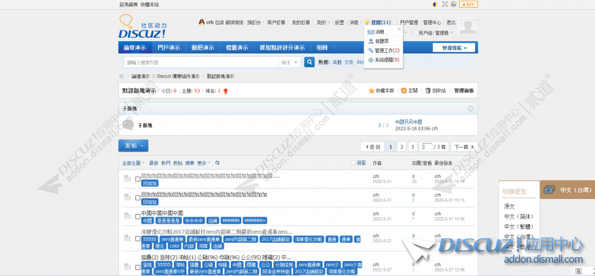Tick the checkbox for the 中國中國中國中國 thread
Image resolution: width=595 pixels, height=276 pixels.
(x=138, y=213)
